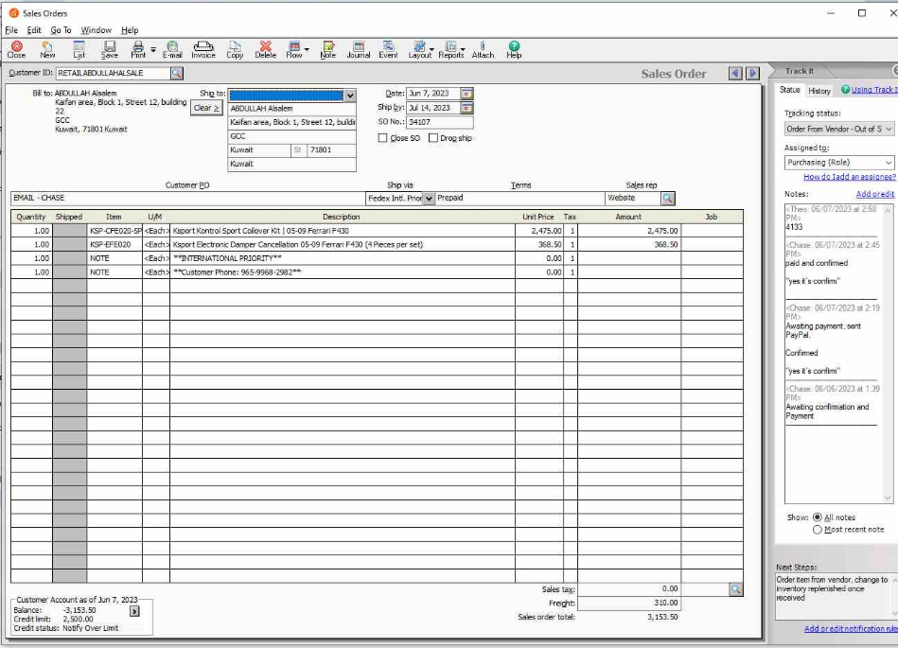
Task: Open Customer ID lookup magnifier
Action: pos(176,73)
